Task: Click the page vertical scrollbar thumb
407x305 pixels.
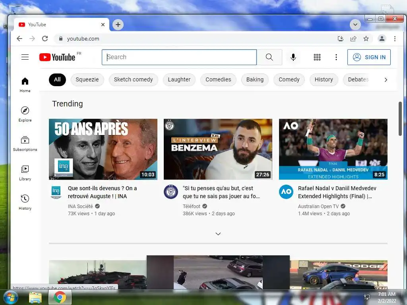Action: (x=400, y=118)
